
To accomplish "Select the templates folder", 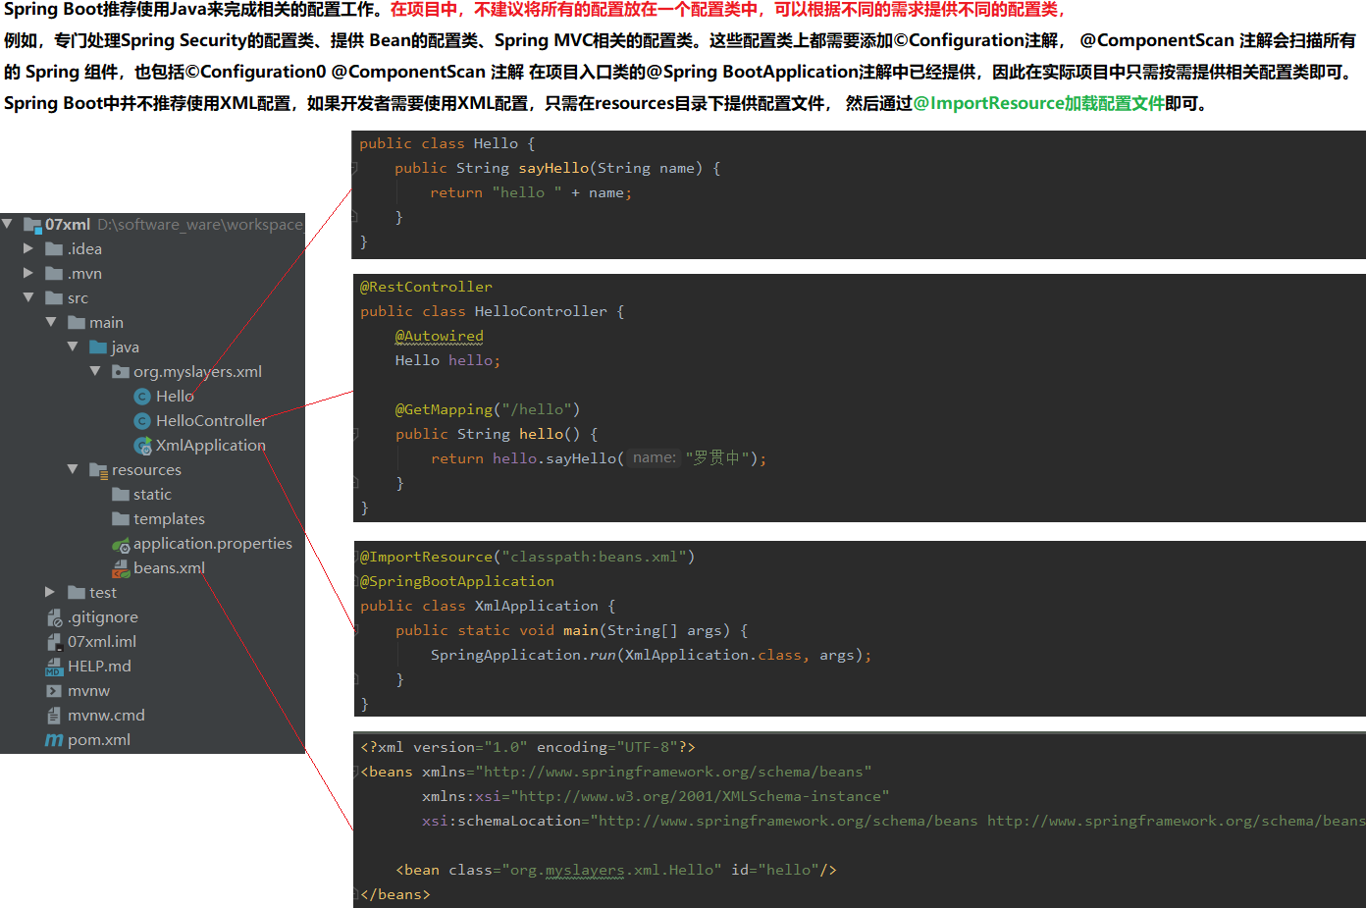I will coord(169,519).
